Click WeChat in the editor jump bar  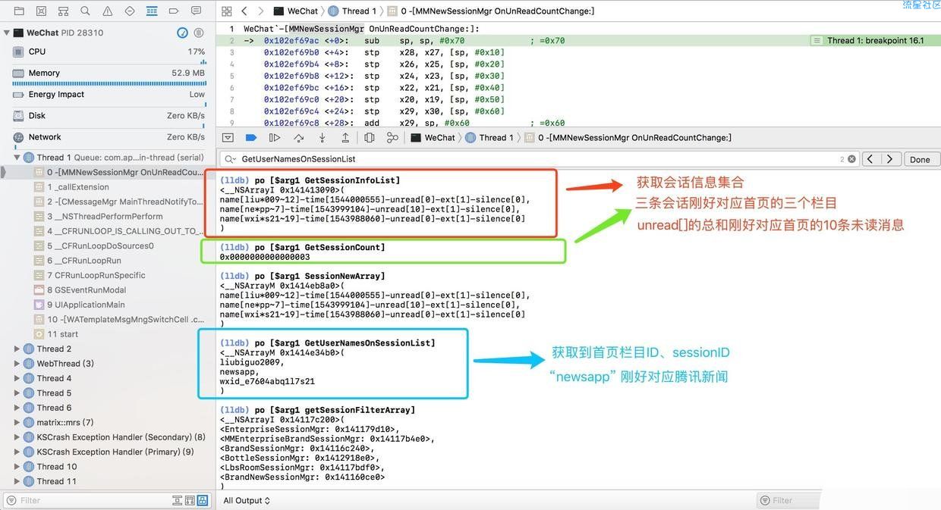[x=296, y=11]
